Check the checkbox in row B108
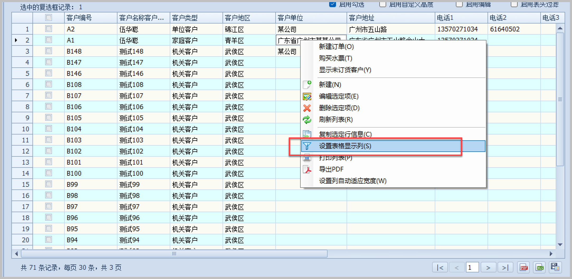The height and width of the screenshot is (279, 572). pyautogui.click(x=49, y=84)
